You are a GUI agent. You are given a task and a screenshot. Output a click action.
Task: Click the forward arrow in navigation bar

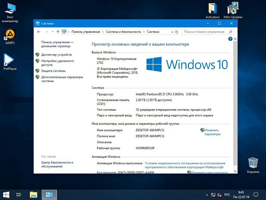46,32
